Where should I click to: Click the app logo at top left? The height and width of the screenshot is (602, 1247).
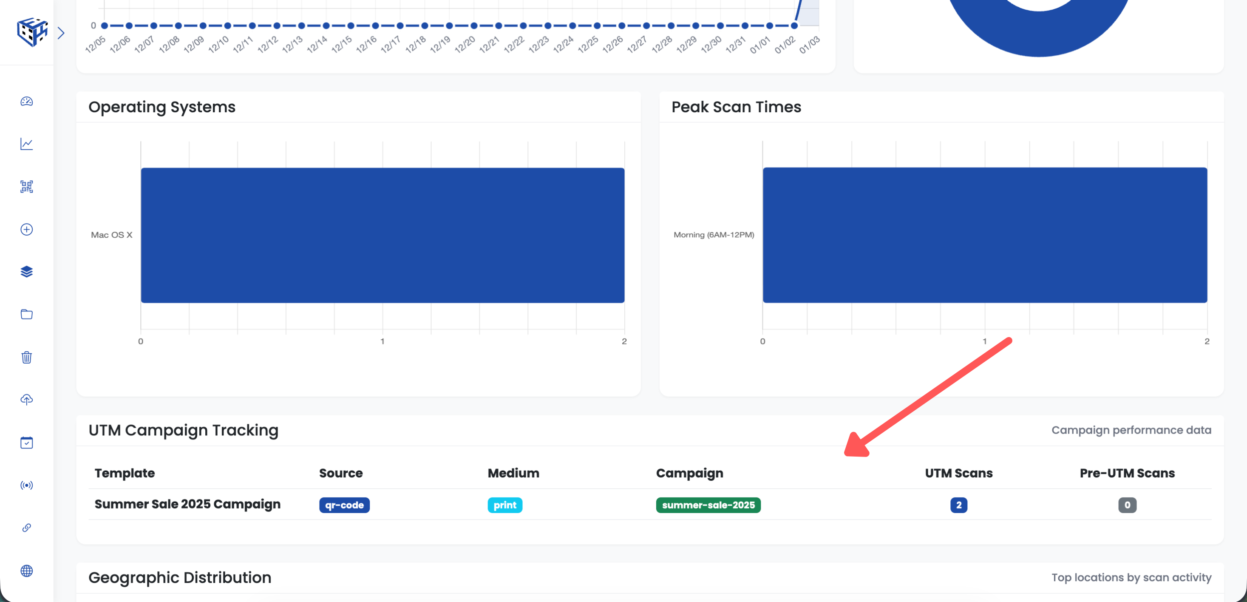[32, 32]
